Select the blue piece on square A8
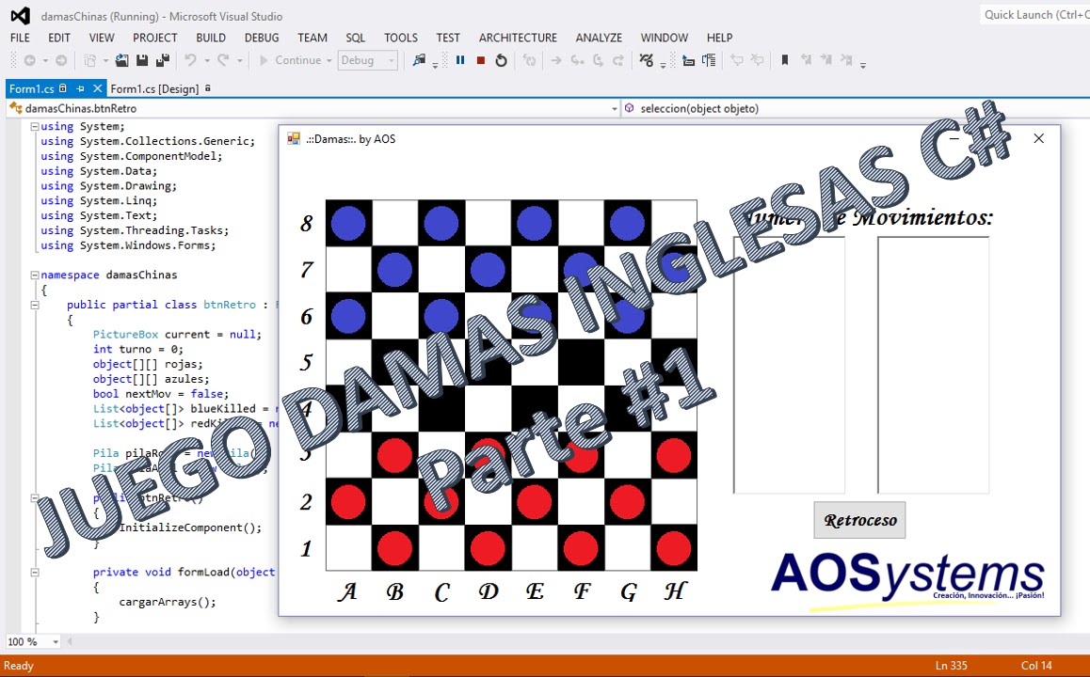 [x=348, y=224]
